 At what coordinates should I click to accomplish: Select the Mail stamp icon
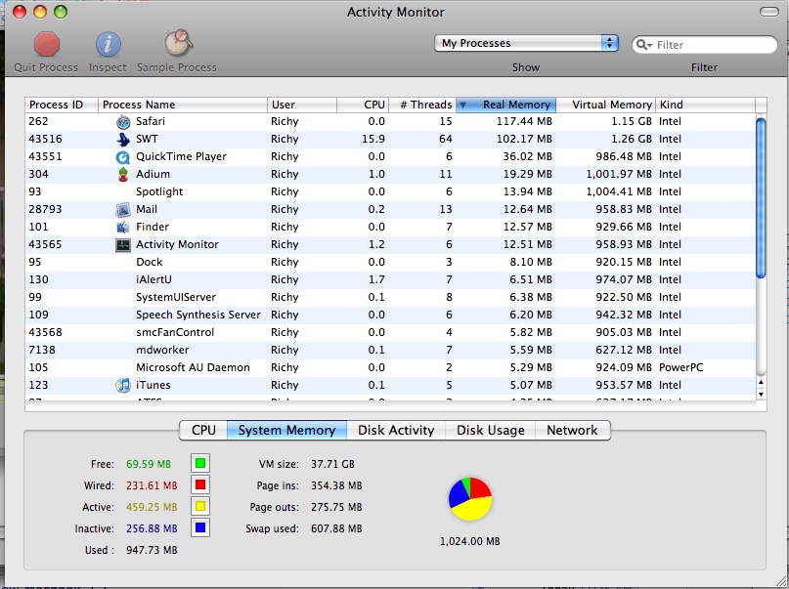123,210
